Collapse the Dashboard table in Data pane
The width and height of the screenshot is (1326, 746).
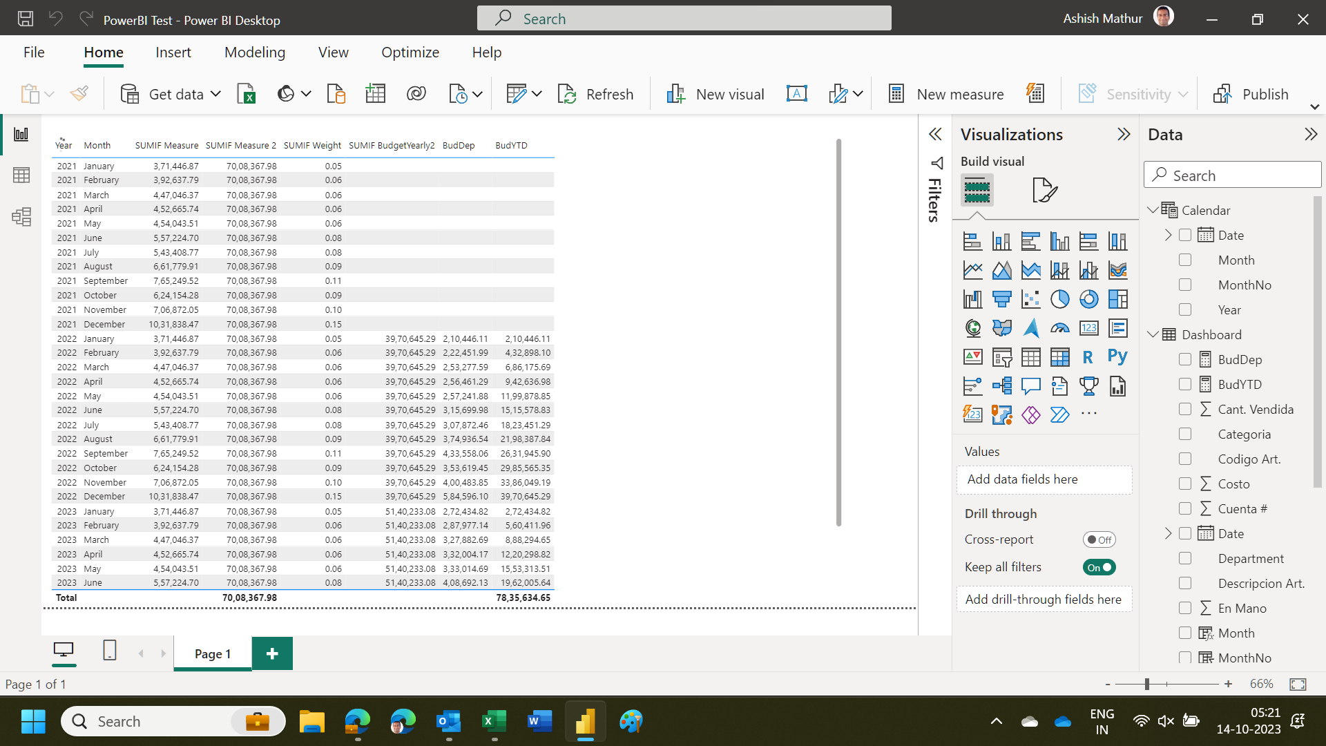1152,334
